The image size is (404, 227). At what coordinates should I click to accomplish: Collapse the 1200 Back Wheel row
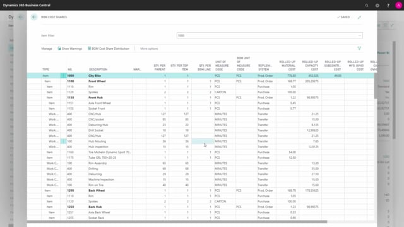coord(48,190)
